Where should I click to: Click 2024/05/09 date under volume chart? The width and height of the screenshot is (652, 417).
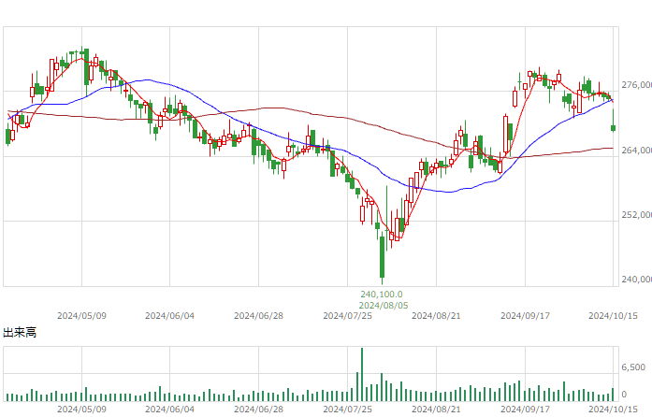[81, 410]
